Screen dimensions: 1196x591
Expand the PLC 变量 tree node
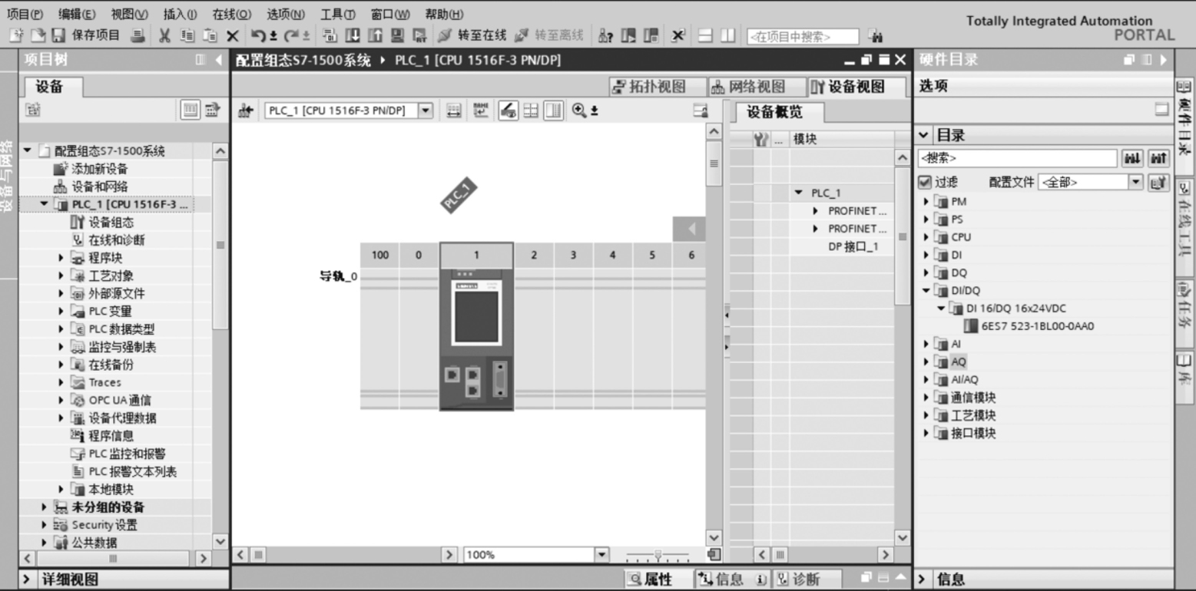[x=61, y=311]
